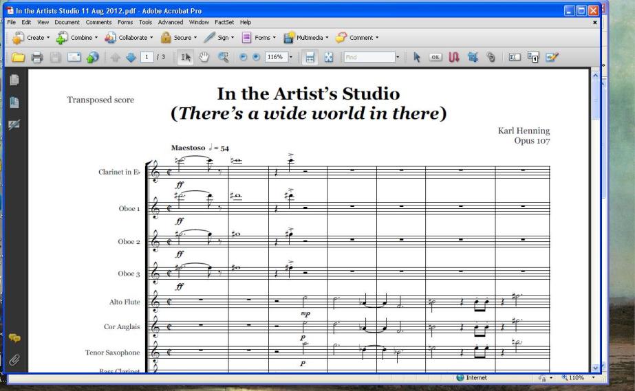Zoom in with the plus circle button
The width and height of the screenshot is (635, 391).
256,57
